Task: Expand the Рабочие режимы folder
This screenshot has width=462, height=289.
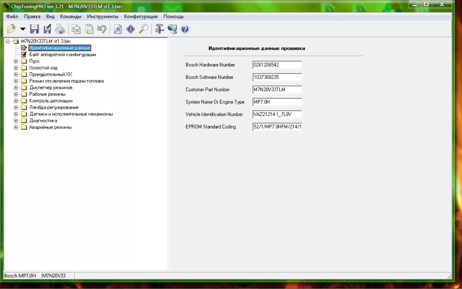Action: 16,94
